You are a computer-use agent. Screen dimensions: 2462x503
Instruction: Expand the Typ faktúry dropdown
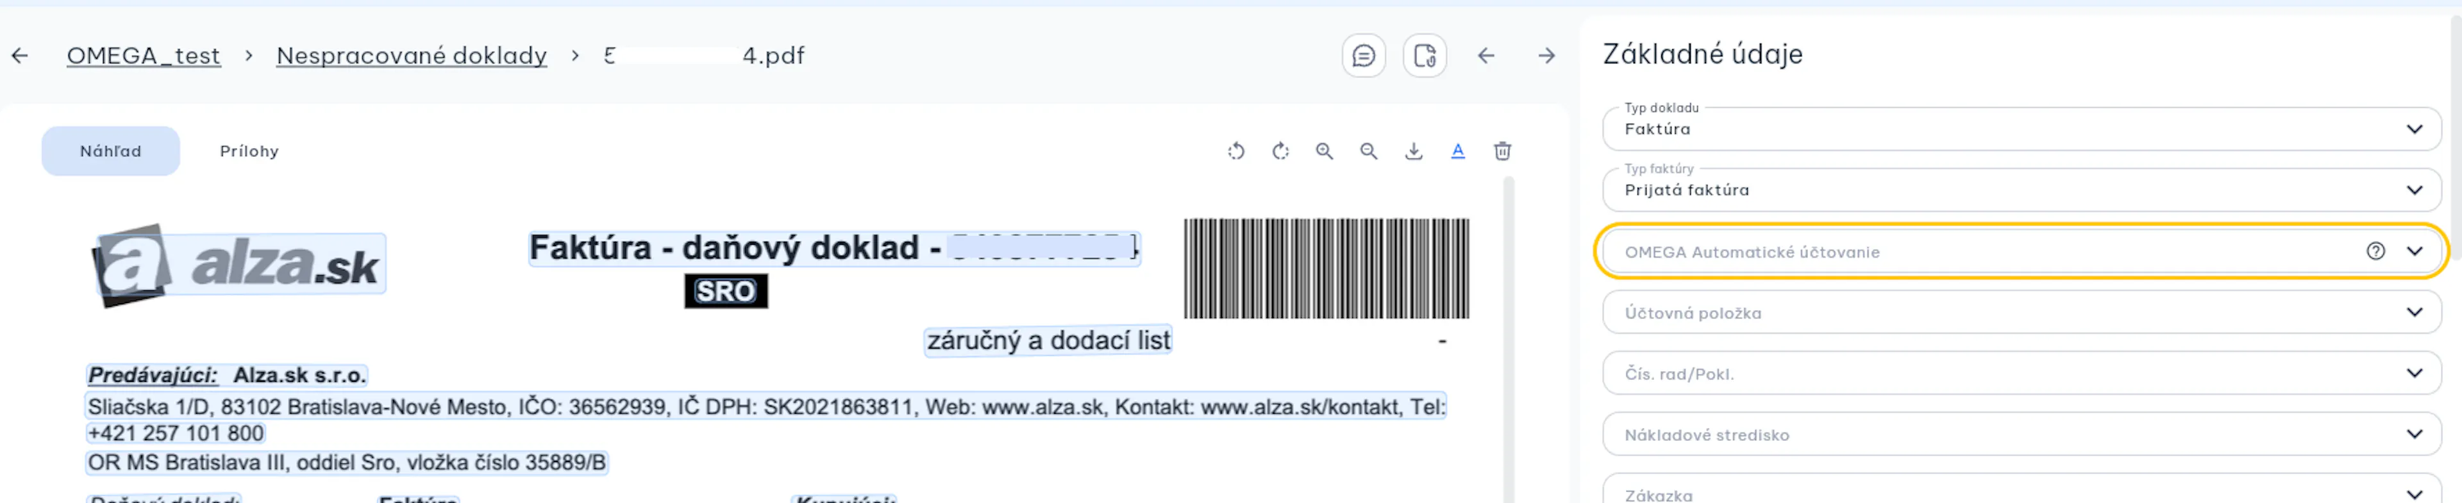click(x=2022, y=190)
